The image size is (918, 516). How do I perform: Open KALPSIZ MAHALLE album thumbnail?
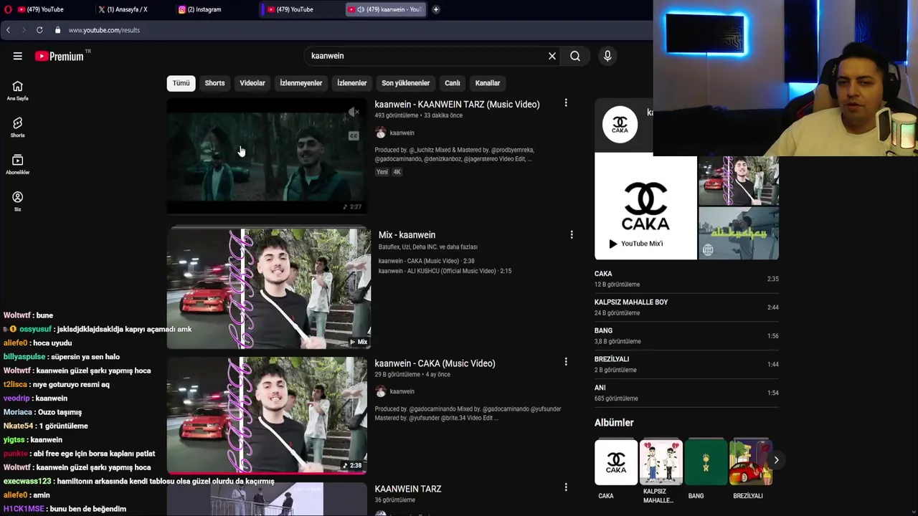661,462
